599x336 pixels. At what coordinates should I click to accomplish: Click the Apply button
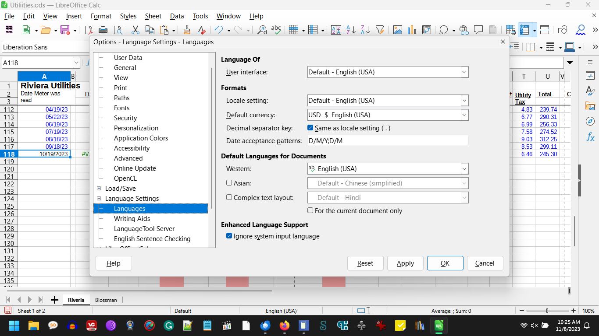[405, 263]
